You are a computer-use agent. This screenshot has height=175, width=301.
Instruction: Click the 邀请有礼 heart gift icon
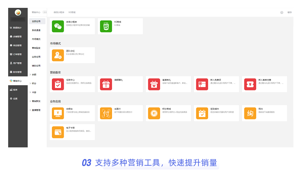click(x=154, y=84)
